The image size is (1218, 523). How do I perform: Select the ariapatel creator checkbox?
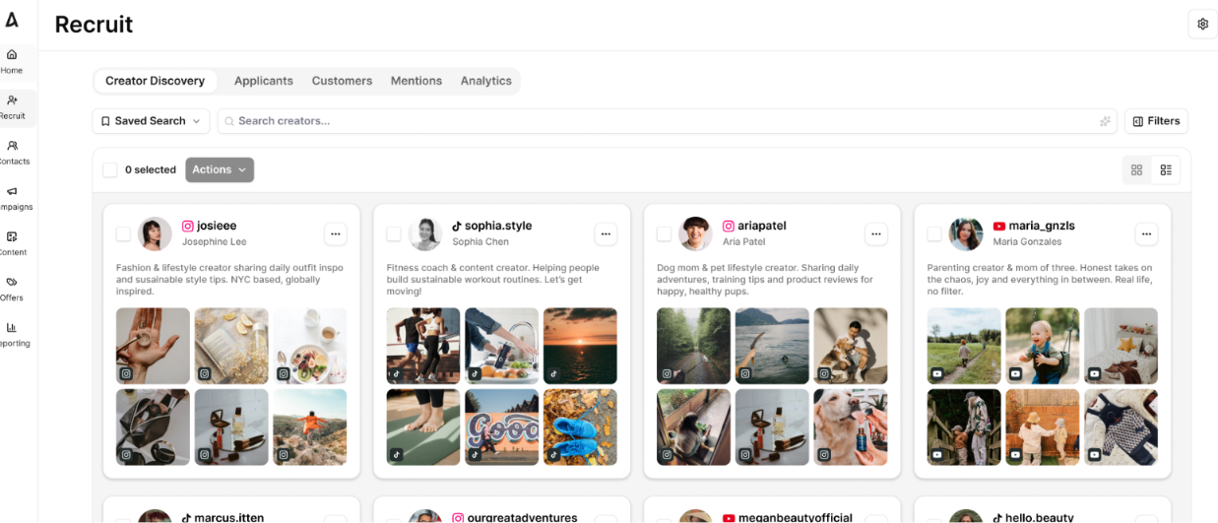664,233
